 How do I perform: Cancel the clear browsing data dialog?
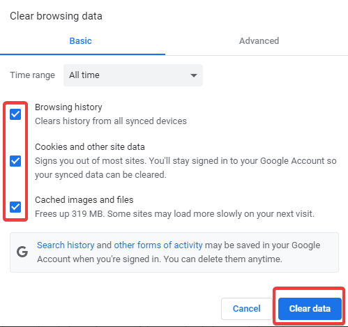point(247,309)
